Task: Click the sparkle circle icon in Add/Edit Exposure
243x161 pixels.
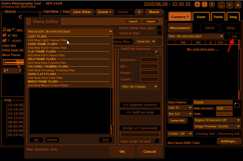Action: pos(158,53)
